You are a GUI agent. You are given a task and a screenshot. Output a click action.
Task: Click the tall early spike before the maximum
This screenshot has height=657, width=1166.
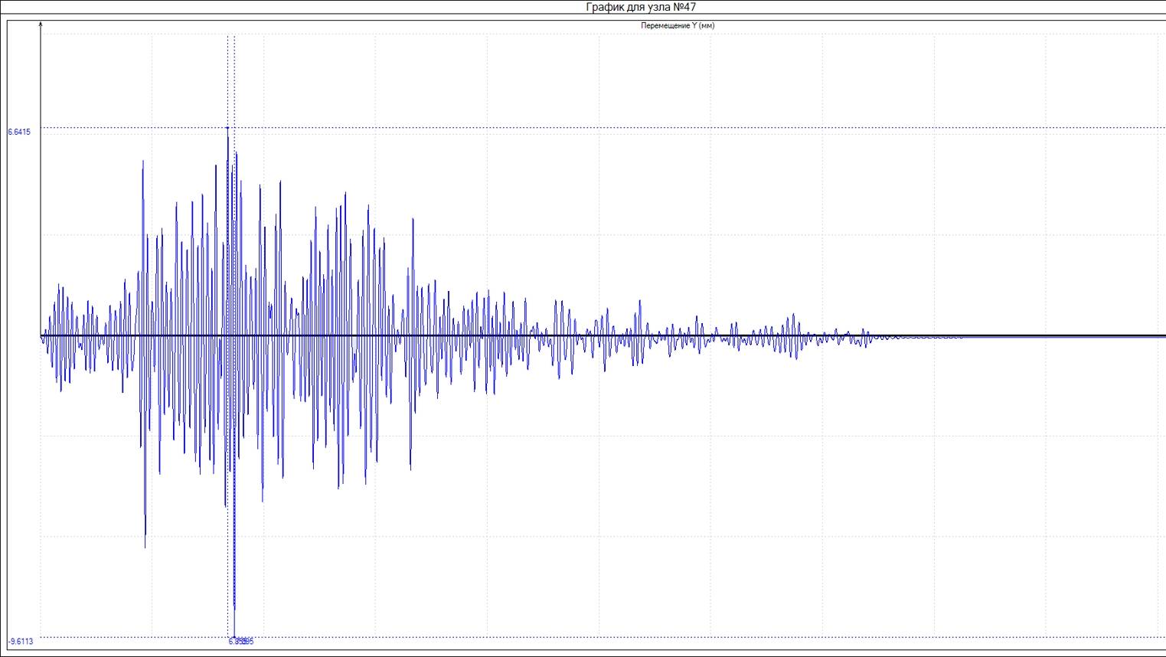143,162
